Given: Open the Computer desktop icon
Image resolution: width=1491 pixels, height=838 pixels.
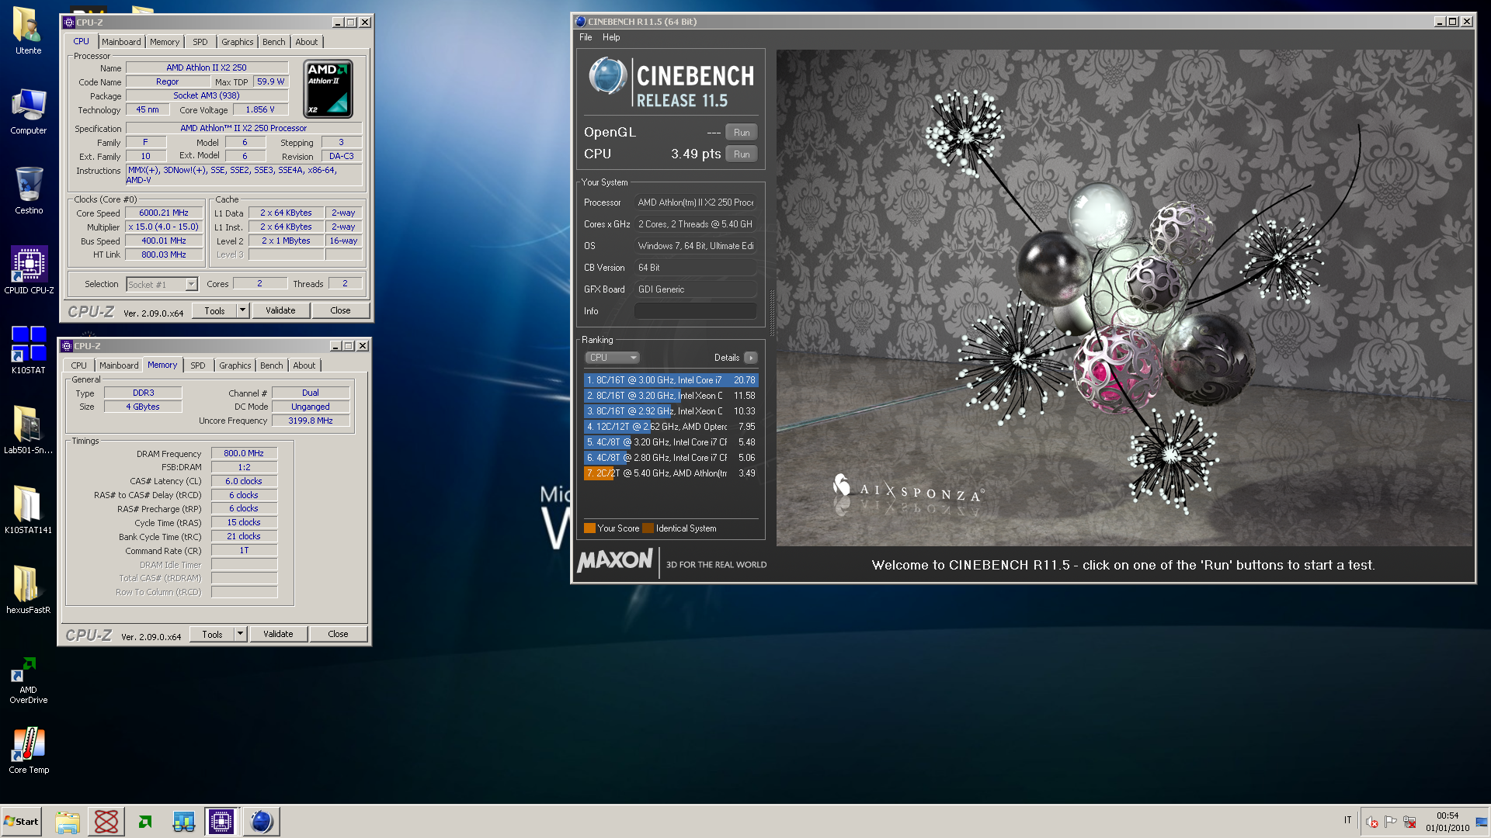Looking at the screenshot, I should pos(28,111).
